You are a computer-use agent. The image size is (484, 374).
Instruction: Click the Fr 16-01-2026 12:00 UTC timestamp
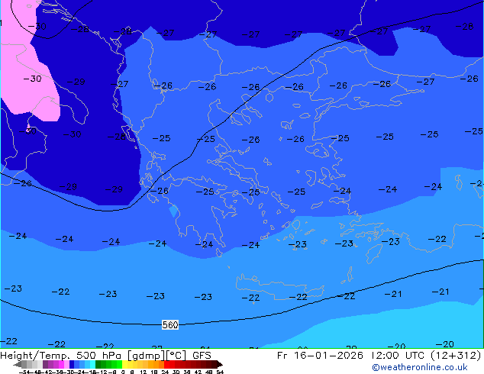tap(379, 355)
